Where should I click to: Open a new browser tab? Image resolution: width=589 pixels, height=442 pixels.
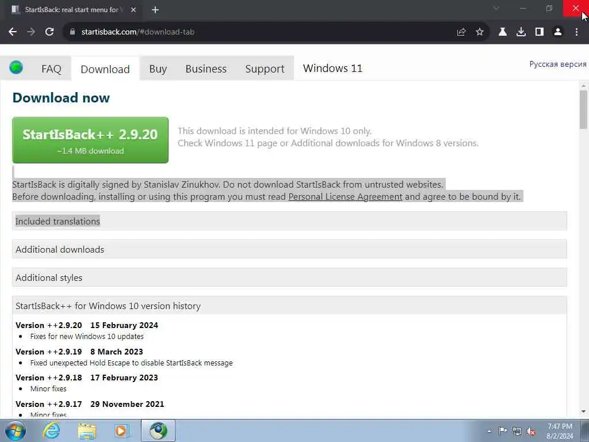(x=155, y=10)
